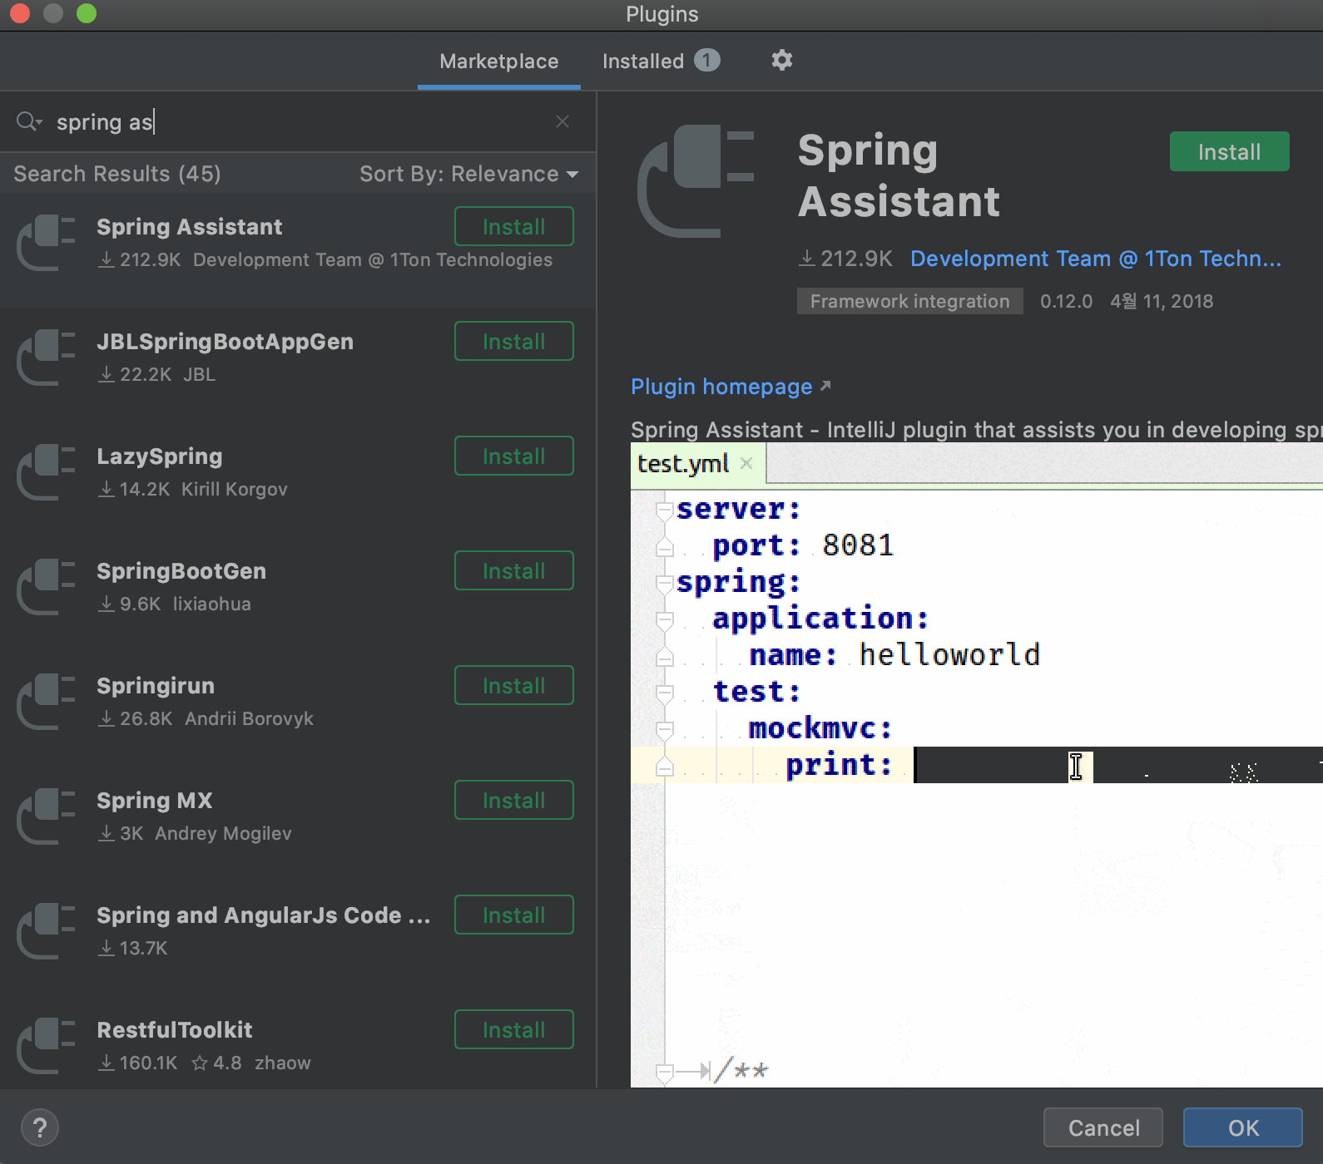Confirm the dialog with OK
Screen dimensions: 1323x1164
click(1243, 1127)
